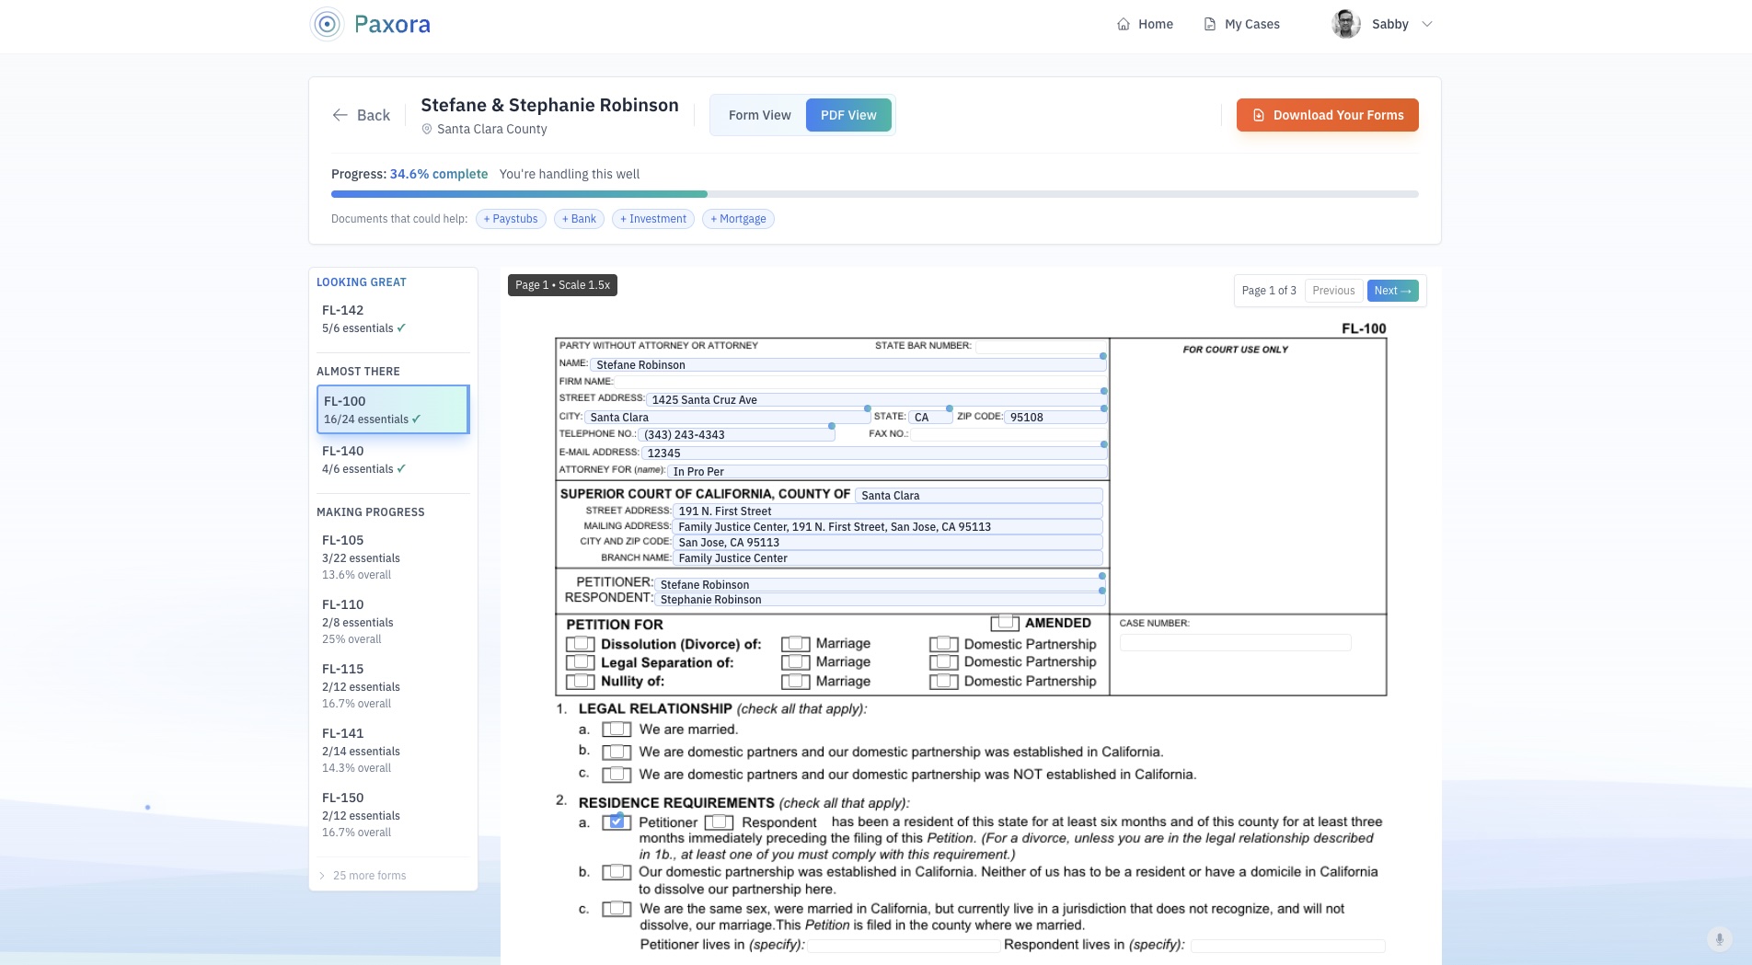This screenshot has width=1752, height=965.
Task: Click the Paxora logo icon
Action: coord(327,25)
